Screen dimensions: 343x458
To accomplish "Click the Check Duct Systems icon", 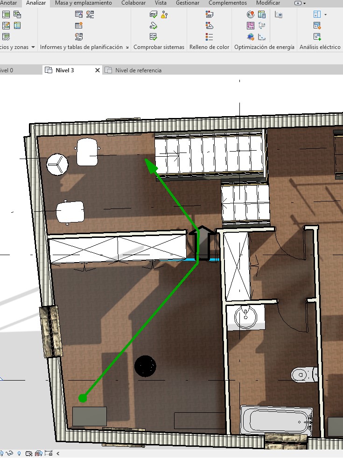I will [x=153, y=14].
